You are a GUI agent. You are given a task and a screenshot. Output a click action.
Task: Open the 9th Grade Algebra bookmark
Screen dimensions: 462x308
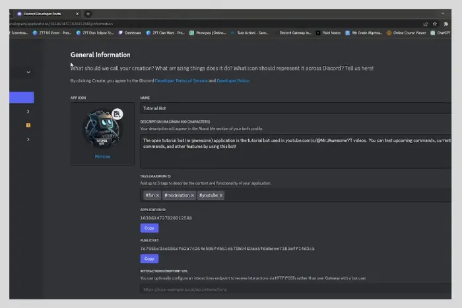click(364, 33)
